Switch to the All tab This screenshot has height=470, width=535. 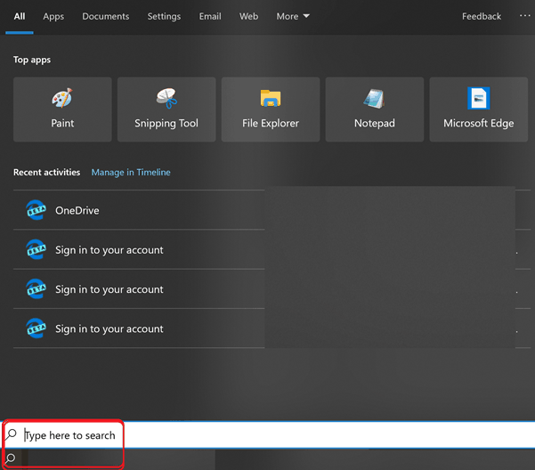(20, 16)
